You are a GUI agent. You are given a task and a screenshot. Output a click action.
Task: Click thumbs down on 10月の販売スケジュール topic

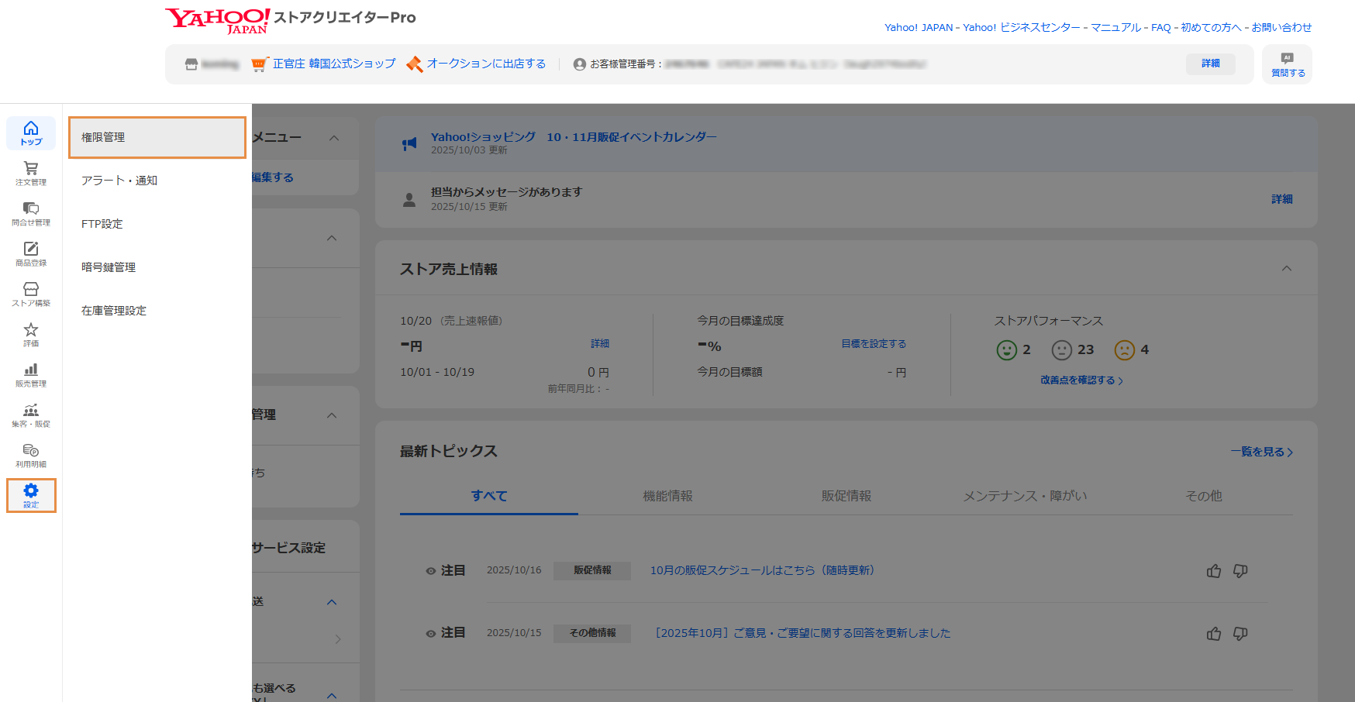point(1240,571)
